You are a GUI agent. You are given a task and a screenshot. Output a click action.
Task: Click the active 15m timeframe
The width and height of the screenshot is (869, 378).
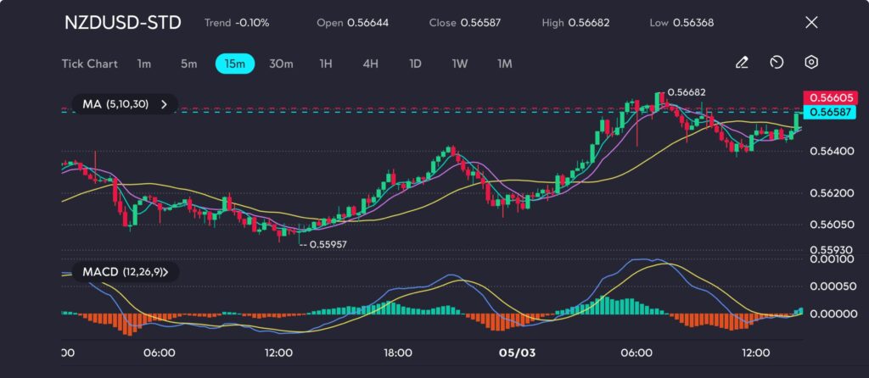[236, 64]
